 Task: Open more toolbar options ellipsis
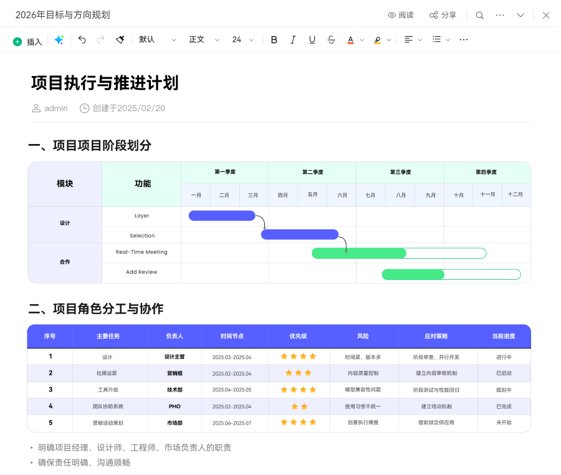(x=464, y=40)
